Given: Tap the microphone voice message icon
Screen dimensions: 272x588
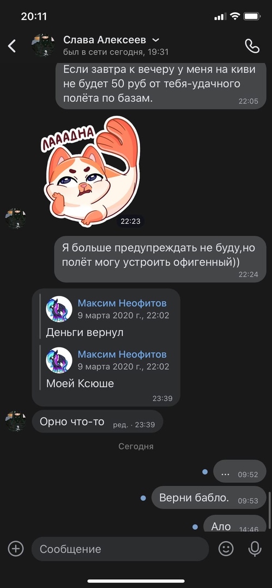Looking at the screenshot, I should [x=255, y=549].
